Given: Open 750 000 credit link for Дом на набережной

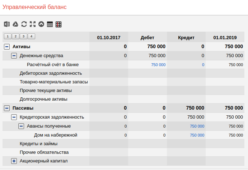Looking at the screenshot, I should [x=197, y=135].
